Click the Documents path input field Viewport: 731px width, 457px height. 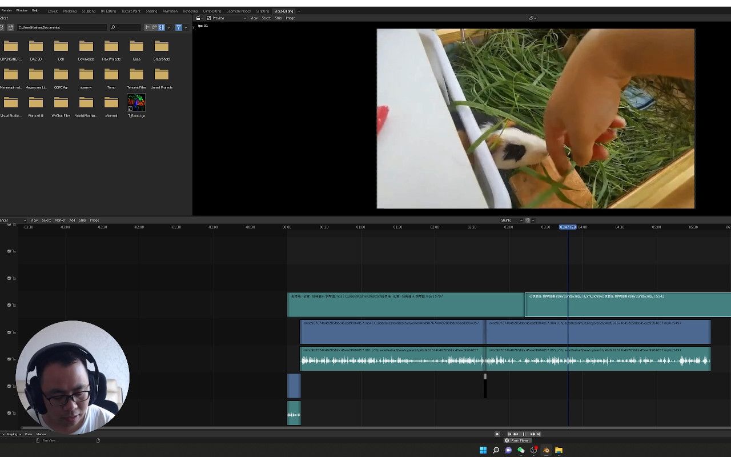point(63,27)
